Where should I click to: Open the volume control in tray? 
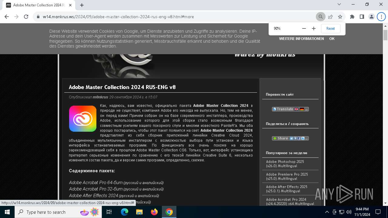tap(349, 212)
